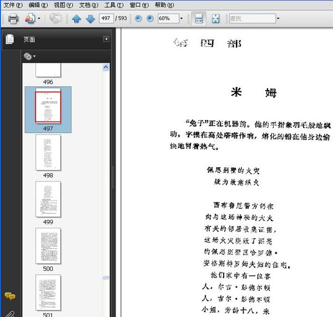
Task: Click the thumbnail panel scrollbar up arrow
Action: [105, 68]
